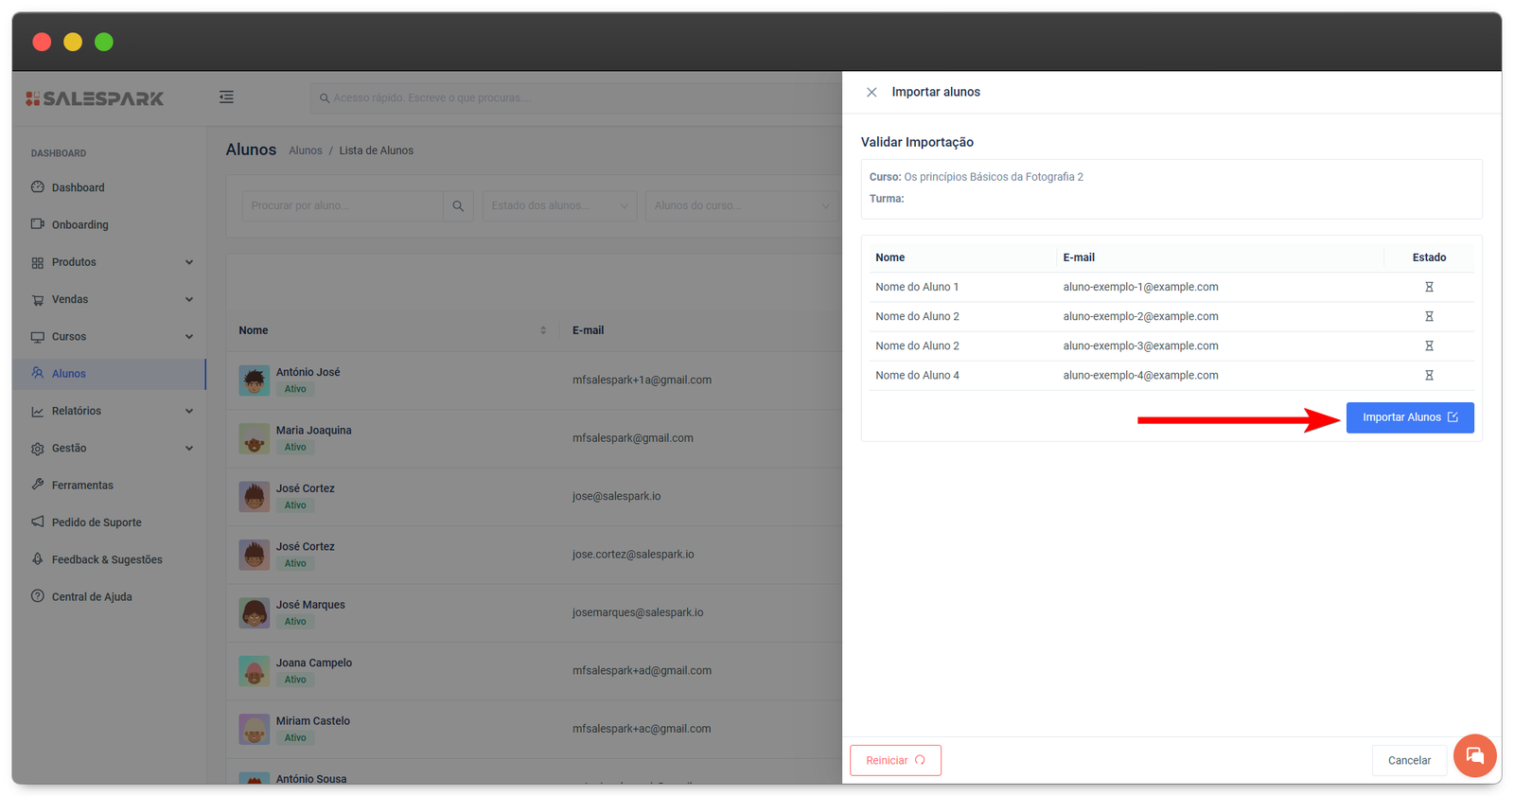Go to Dashboard in sidebar
Image resolution: width=1514 pixels, height=796 pixels.
point(78,187)
